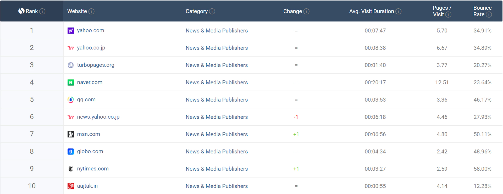This screenshot has width=503, height=194.
Task: Click the 00:07:47 duration for yahoo.com
Action: pyautogui.click(x=375, y=31)
